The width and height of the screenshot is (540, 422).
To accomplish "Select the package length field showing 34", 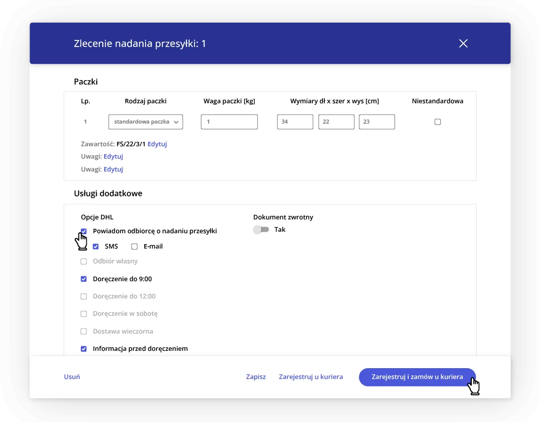I will 295,122.
